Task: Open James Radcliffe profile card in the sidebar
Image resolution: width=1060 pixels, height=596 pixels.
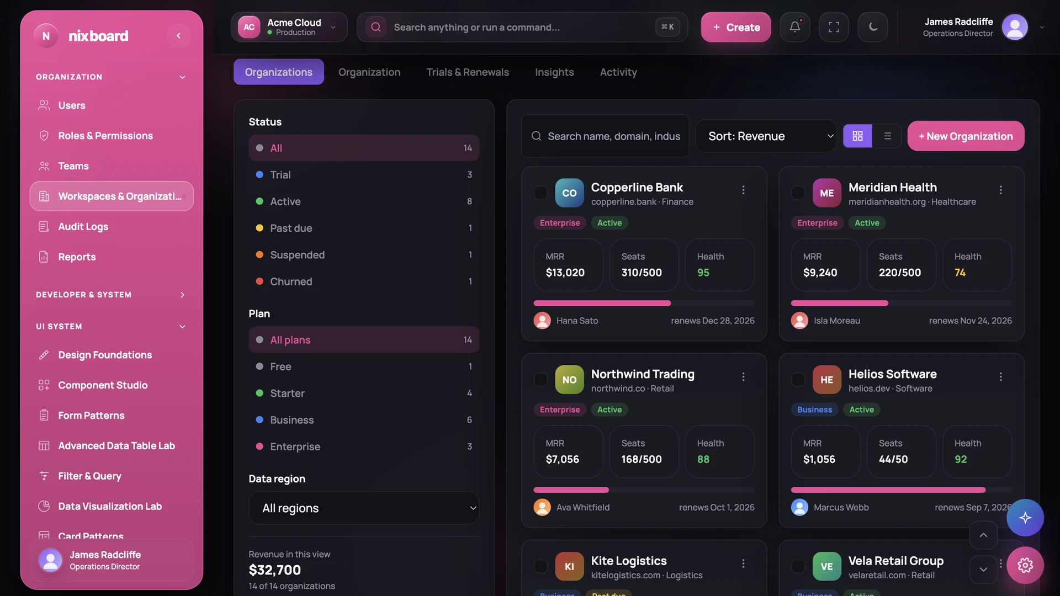Action: click(112, 560)
